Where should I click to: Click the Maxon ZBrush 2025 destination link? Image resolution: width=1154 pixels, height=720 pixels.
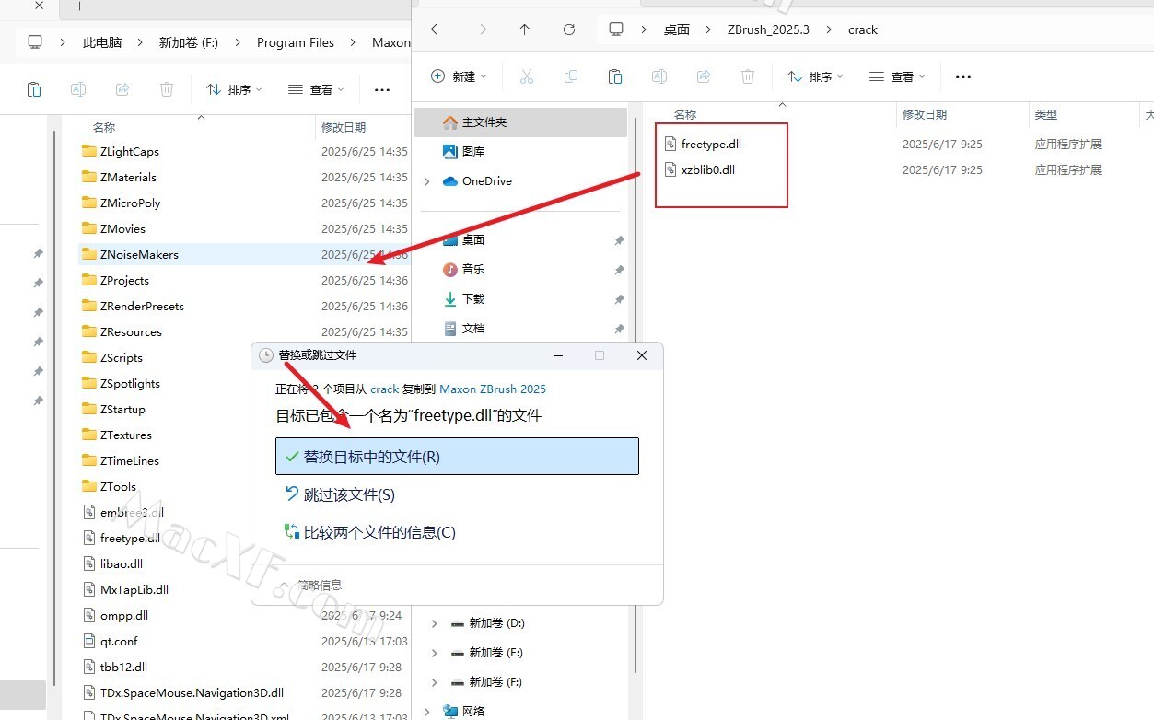click(493, 389)
